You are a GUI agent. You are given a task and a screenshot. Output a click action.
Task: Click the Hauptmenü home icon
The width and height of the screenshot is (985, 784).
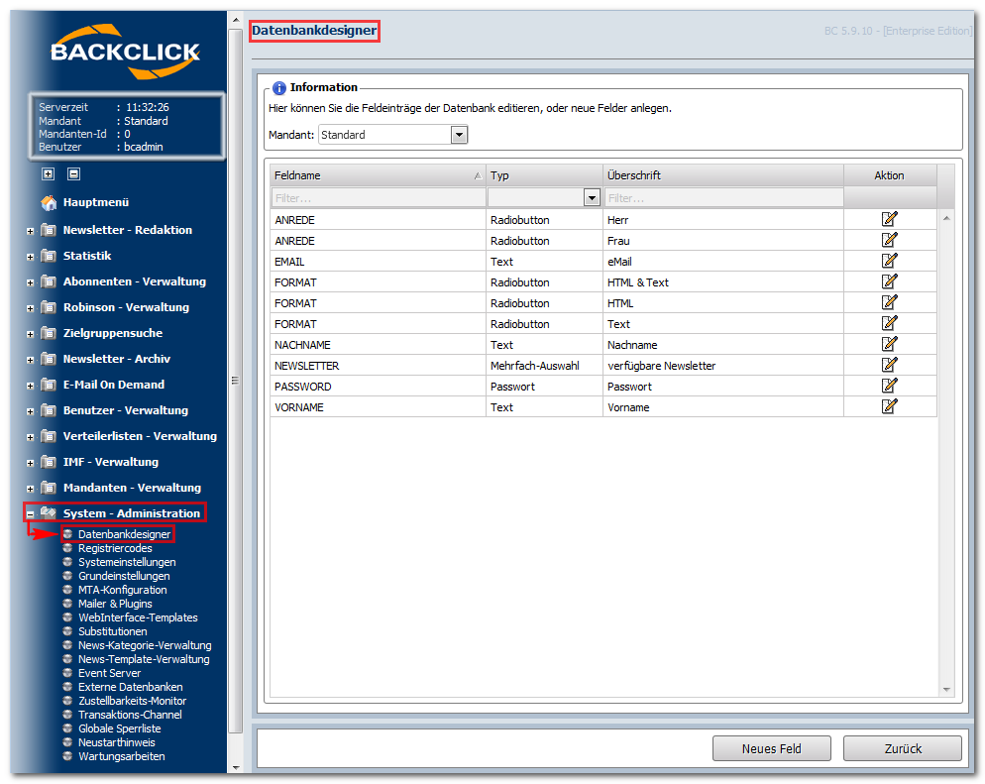point(49,202)
